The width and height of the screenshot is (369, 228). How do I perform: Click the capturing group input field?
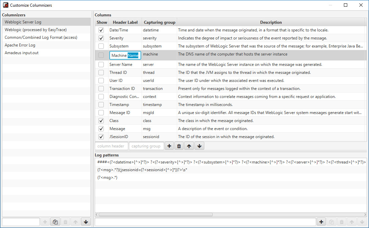pyautogui.click(x=146, y=146)
